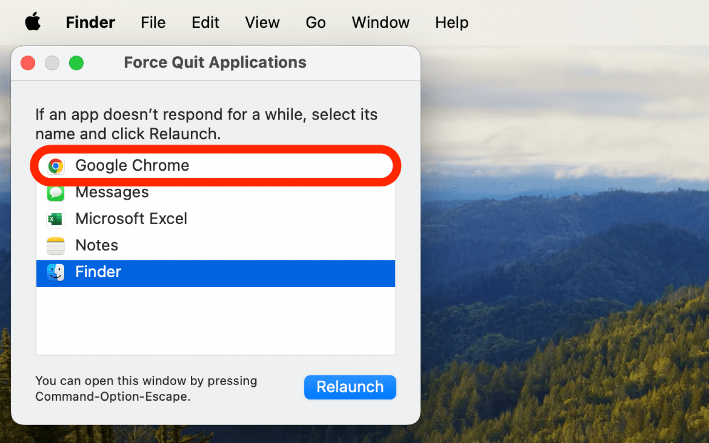The height and width of the screenshot is (443, 709).
Task: Click the Finder face icon in list
Action: (x=56, y=272)
